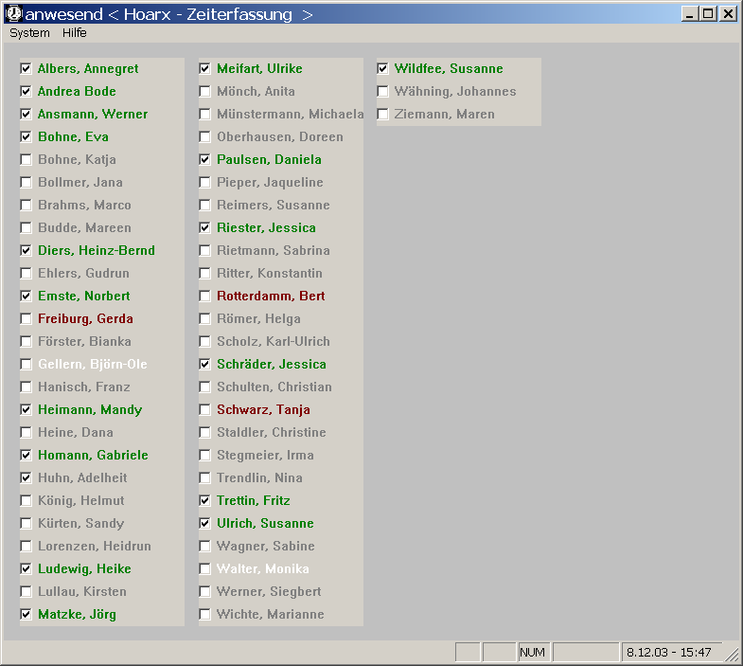
Task: Toggle the Freiburg, Gerda checkbox
Action: coord(26,319)
